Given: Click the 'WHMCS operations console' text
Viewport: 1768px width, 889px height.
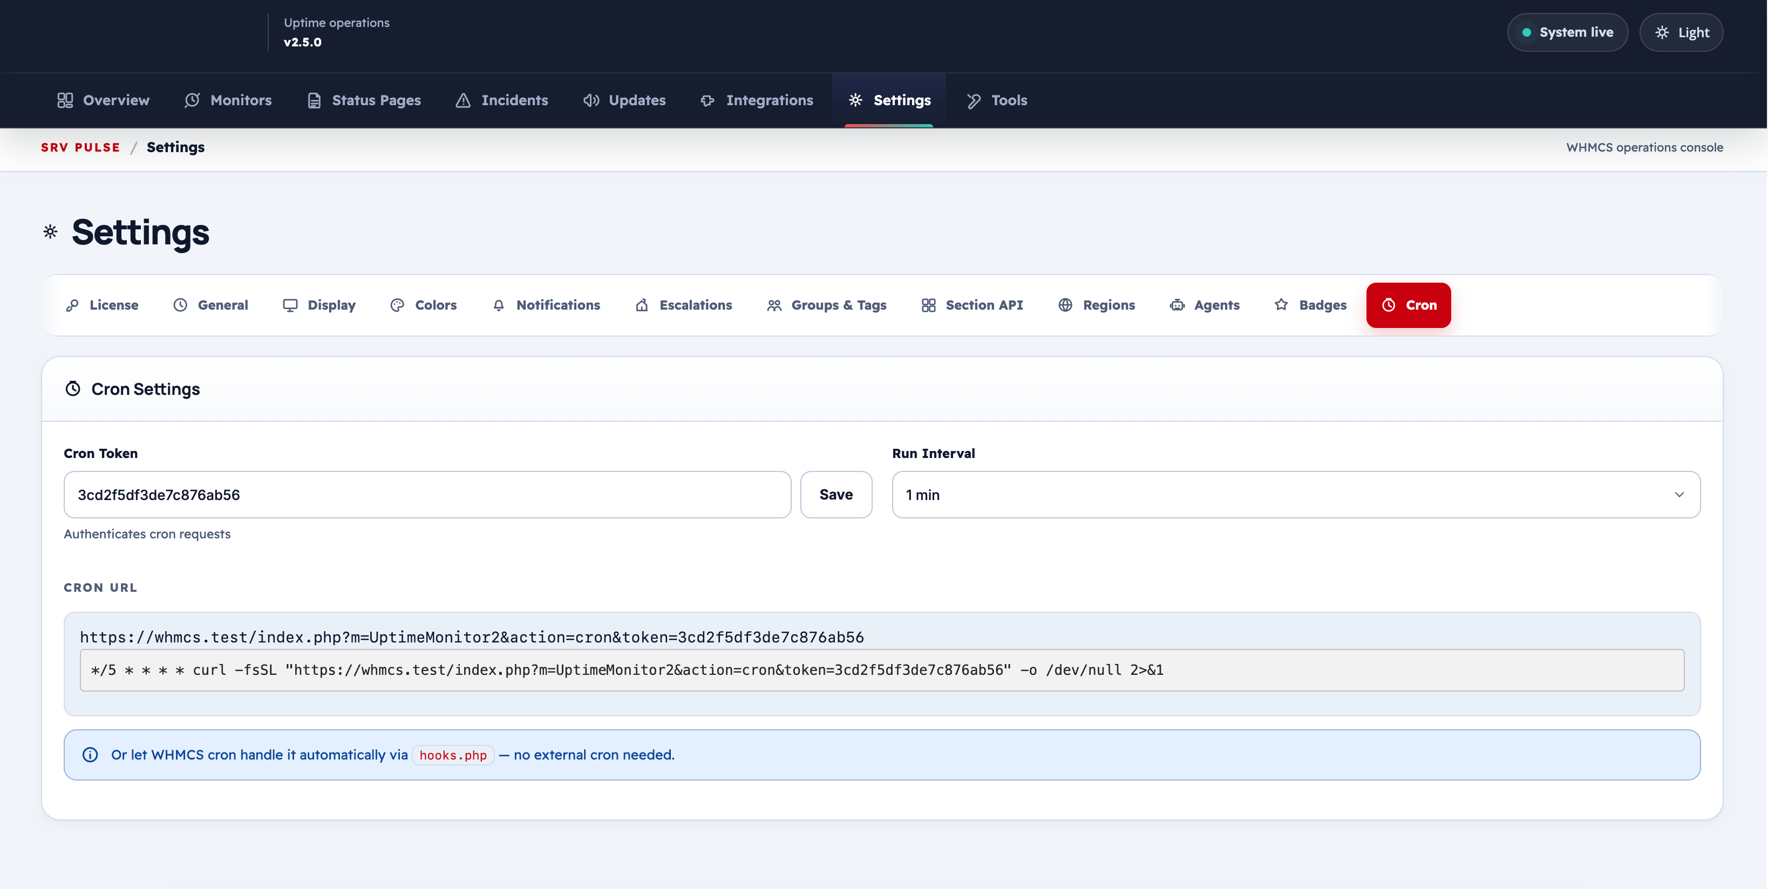Looking at the screenshot, I should tap(1644, 147).
